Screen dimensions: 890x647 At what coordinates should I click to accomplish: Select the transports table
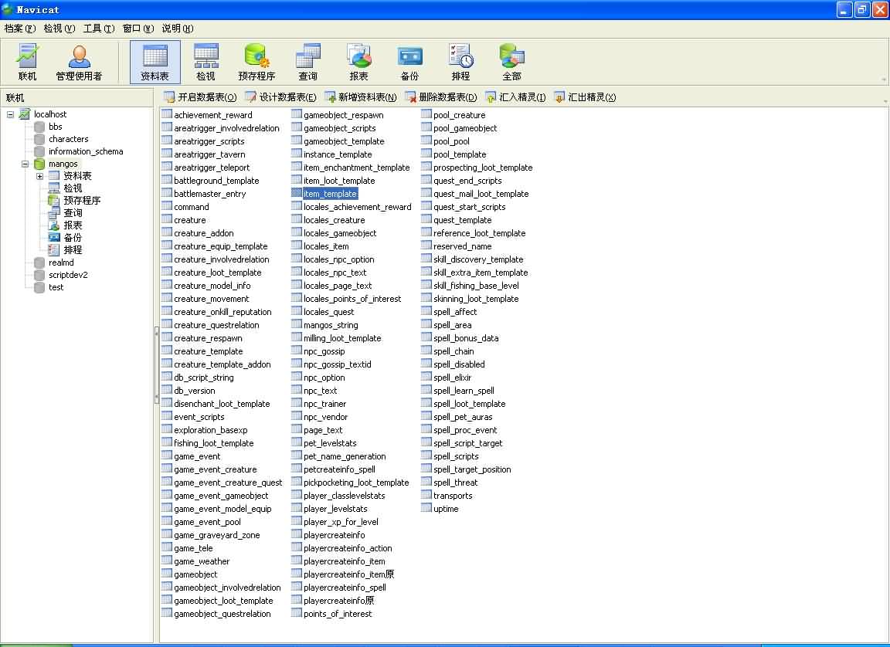pos(453,496)
